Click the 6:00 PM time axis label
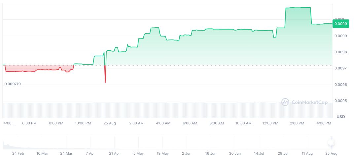The image size is (354, 157). pyautogui.click(x=29, y=123)
